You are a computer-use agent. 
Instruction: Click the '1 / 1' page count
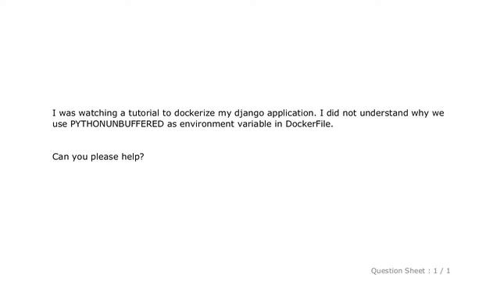click(x=441, y=271)
